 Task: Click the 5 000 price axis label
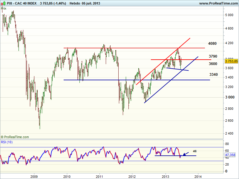point(229,15)
